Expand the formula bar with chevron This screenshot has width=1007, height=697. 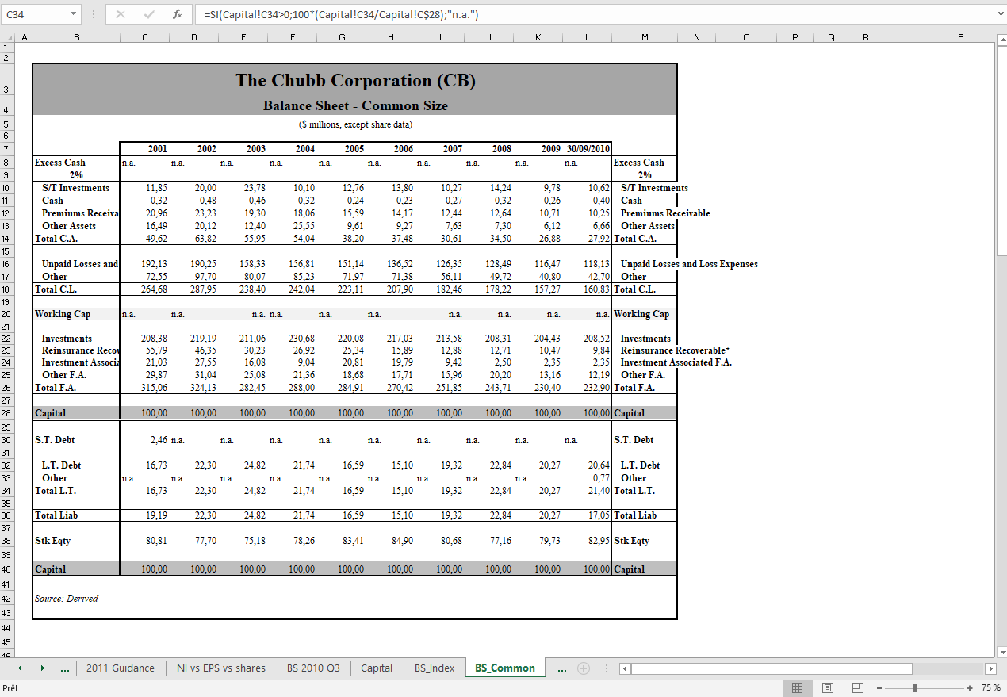[999, 14]
